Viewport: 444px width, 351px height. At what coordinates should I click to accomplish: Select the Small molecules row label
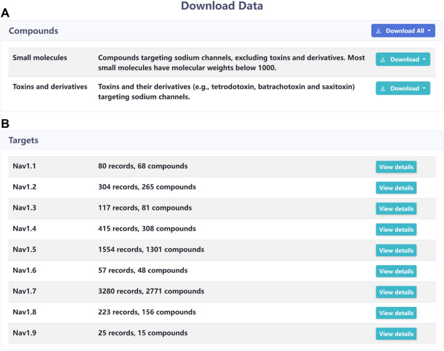40,58
